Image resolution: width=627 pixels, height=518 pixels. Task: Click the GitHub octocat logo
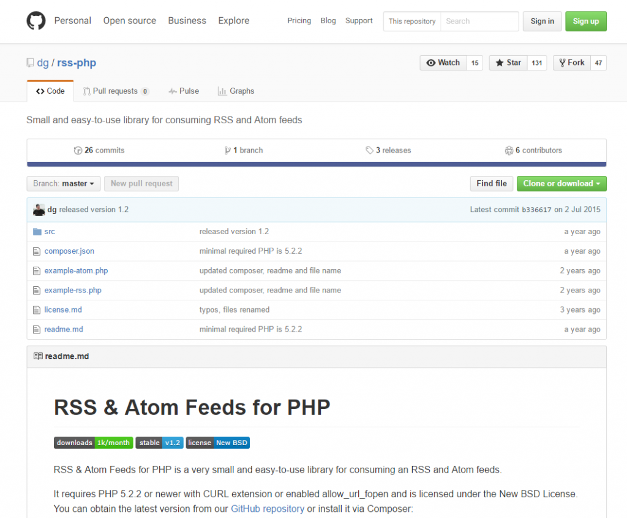[x=36, y=21]
